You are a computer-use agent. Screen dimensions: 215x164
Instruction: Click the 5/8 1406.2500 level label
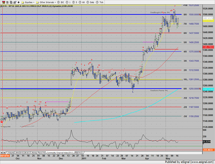point(191,42)
